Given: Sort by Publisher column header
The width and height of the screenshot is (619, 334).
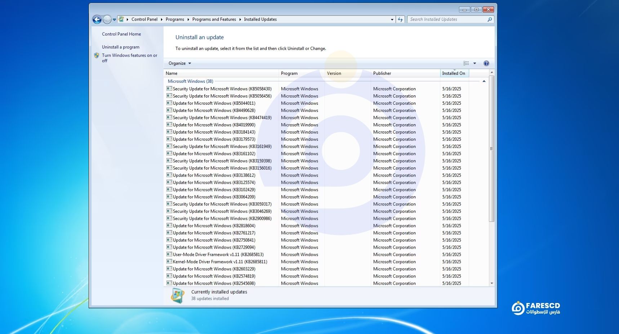Looking at the screenshot, I should coord(406,73).
